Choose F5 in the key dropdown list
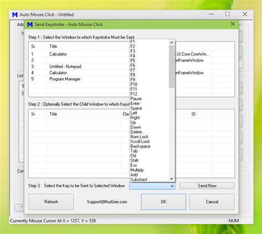Screen dimensions: 262x234 (133, 61)
